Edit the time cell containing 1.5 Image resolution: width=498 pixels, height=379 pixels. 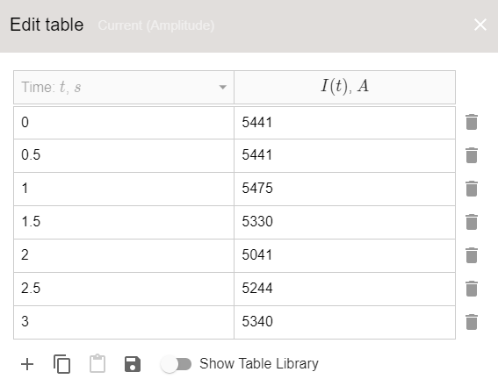pyautogui.click(x=124, y=222)
